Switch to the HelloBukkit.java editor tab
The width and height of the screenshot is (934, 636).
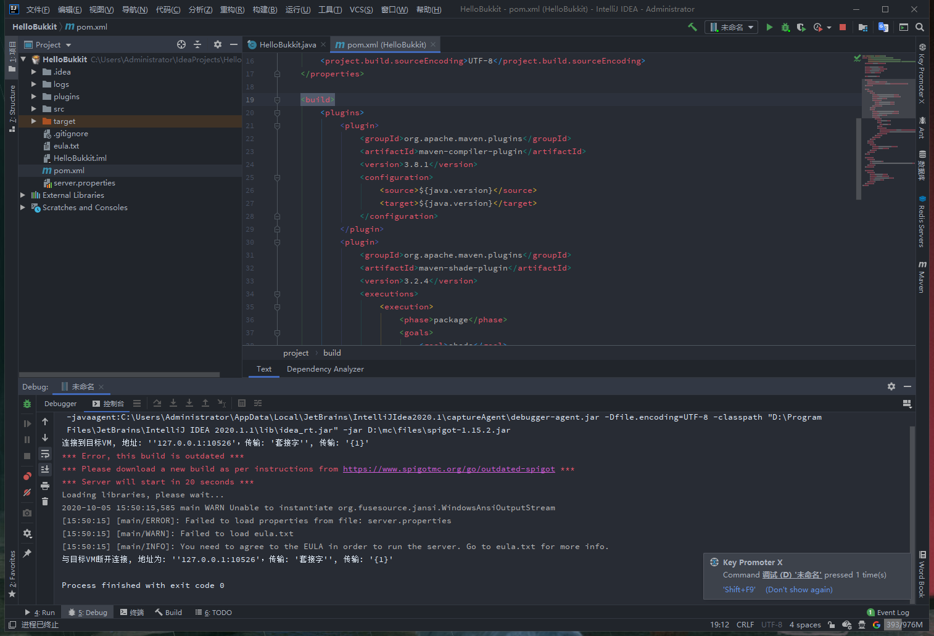[287, 45]
